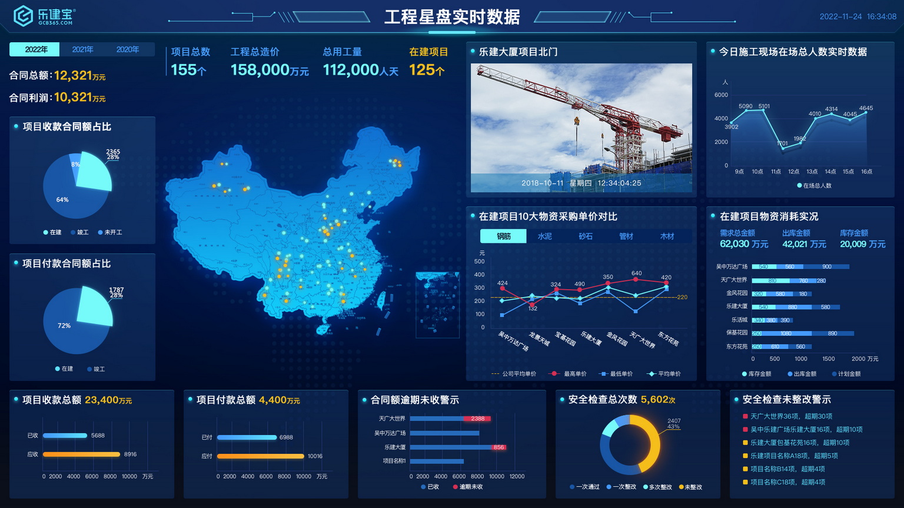Image resolution: width=904 pixels, height=508 pixels.
Task: Toggle the 一次整改 legend item
Action: [621, 487]
